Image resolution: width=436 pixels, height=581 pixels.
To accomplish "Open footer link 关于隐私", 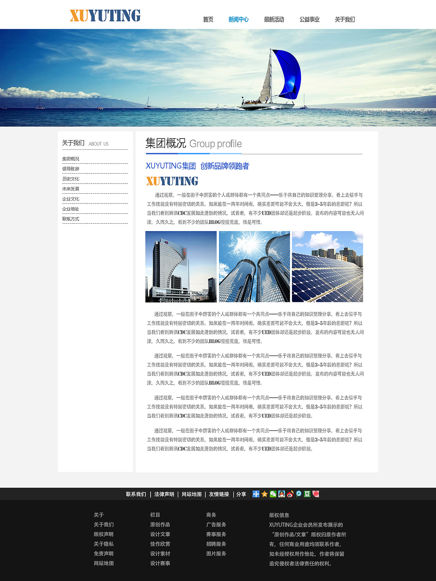I will coord(104,544).
